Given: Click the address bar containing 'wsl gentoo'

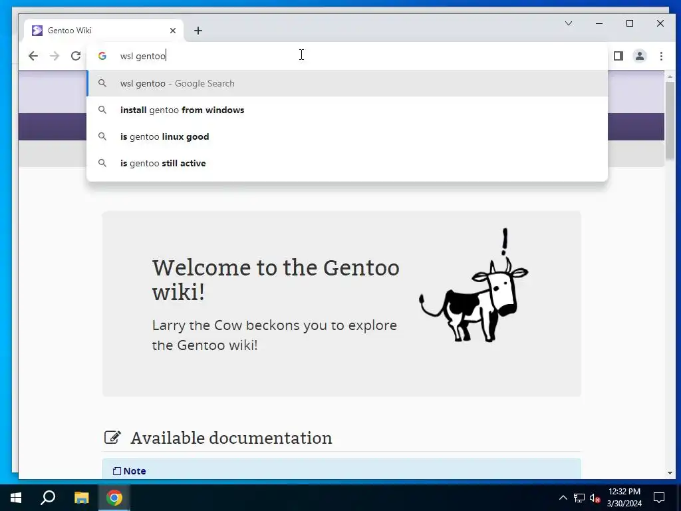Looking at the screenshot, I should coord(347,56).
